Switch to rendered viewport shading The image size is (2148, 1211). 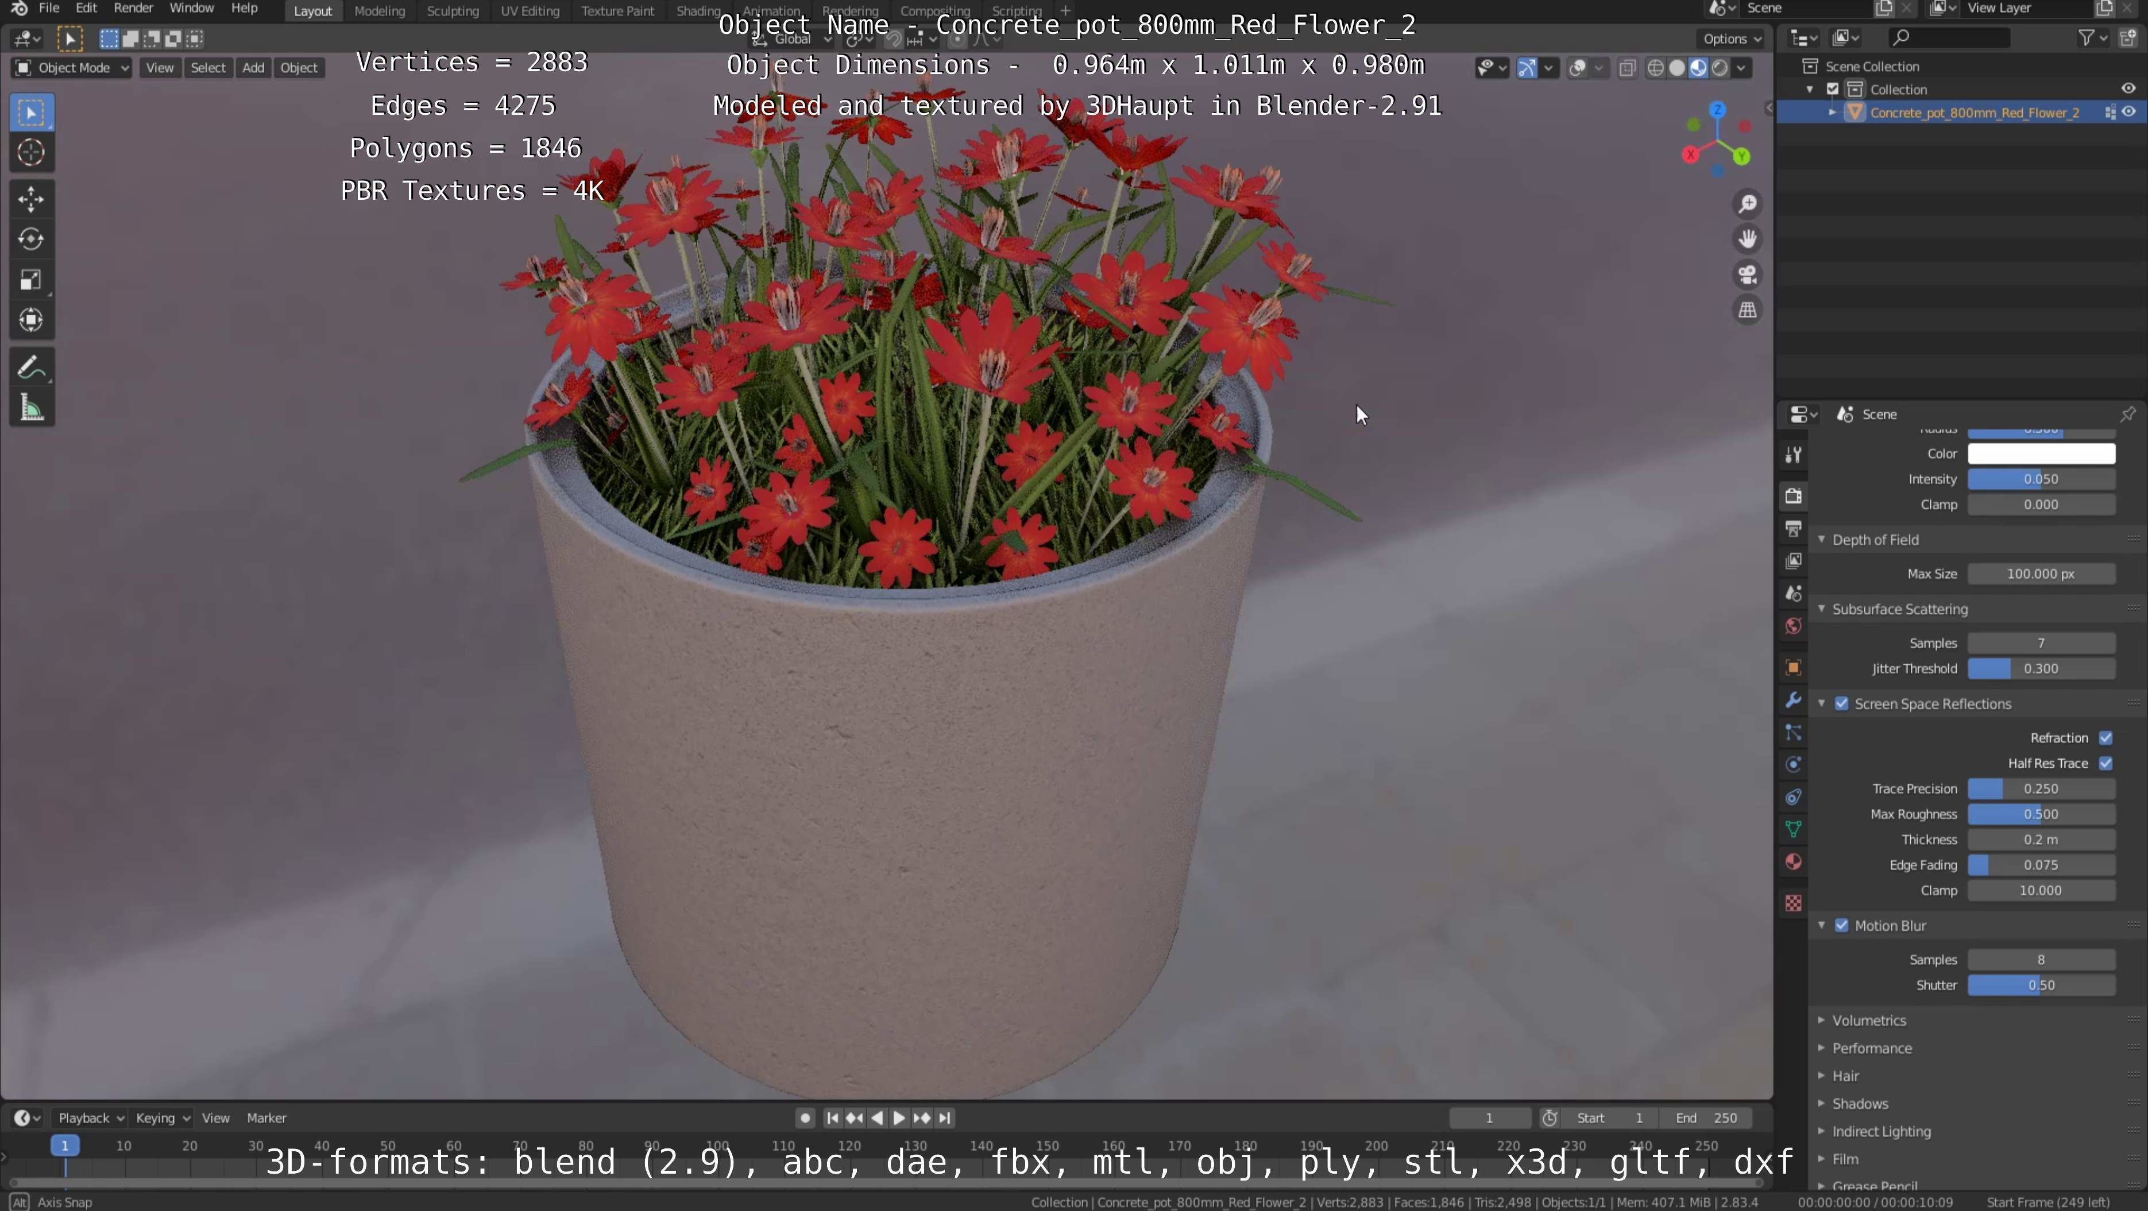[x=1720, y=68]
